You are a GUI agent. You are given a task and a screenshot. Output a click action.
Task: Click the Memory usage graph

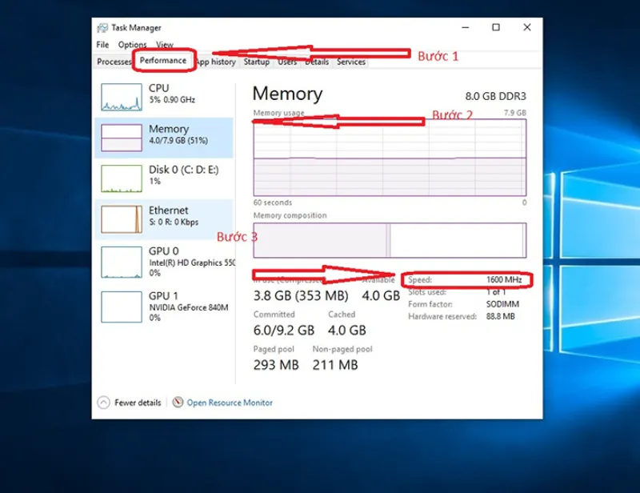[x=390, y=158]
